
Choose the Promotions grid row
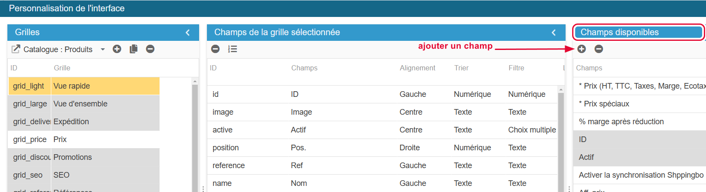(83, 157)
